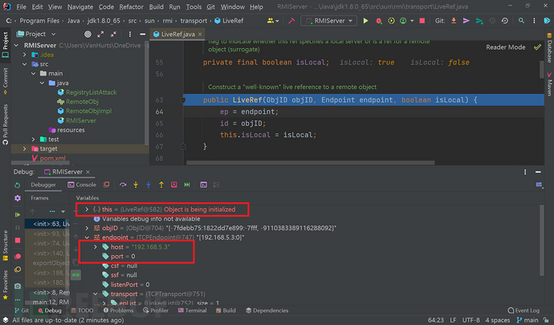Open the Maven side panel
The height and width of the screenshot is (325, 554).
pos(549,84)
